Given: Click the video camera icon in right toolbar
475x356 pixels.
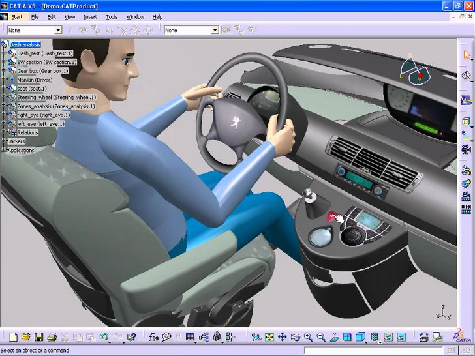Looking at the screenshot, I should [x=466, y=149].
